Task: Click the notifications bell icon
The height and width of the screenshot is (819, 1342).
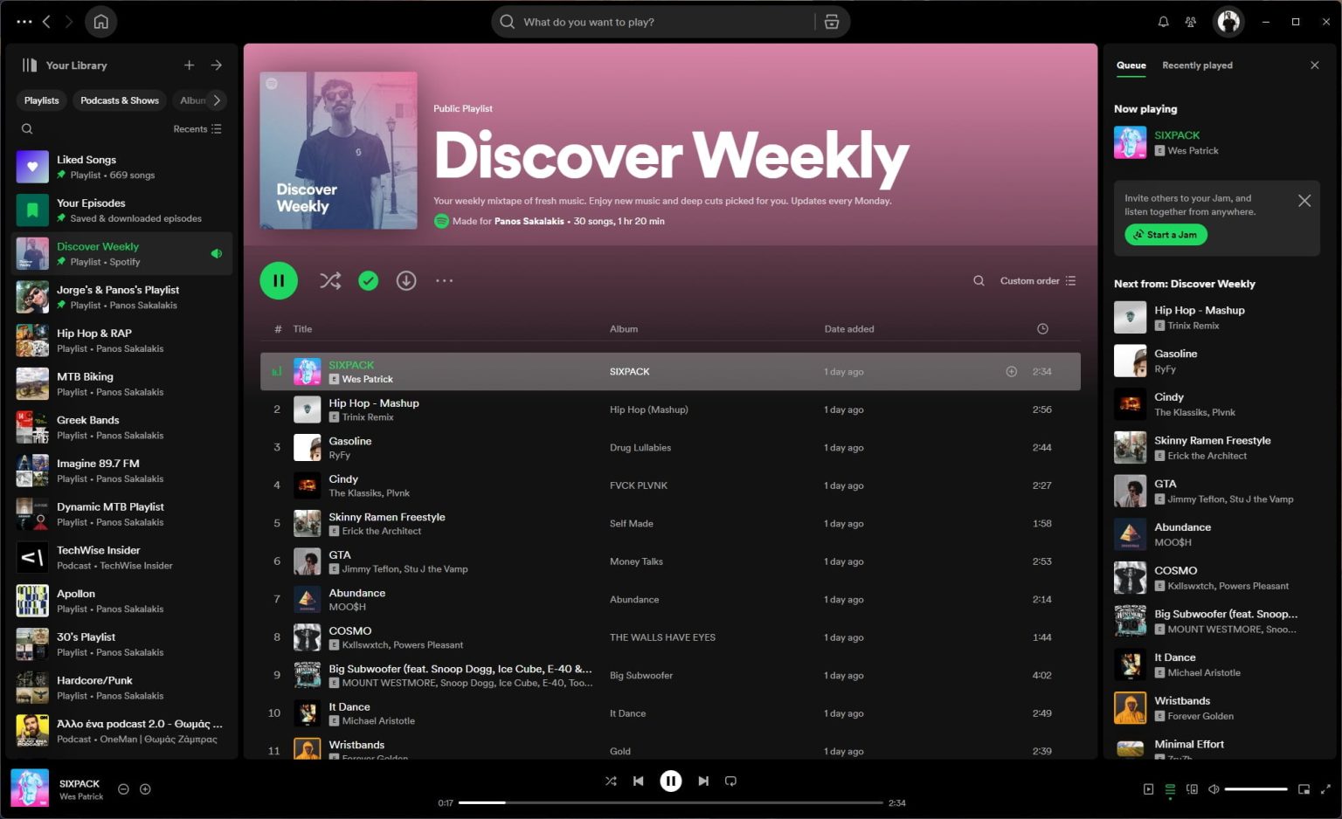Action: (x=1163, y=21)
